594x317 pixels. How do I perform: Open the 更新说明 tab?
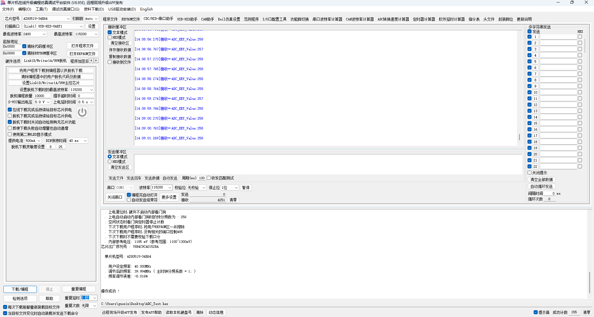[x=524, y=19]
